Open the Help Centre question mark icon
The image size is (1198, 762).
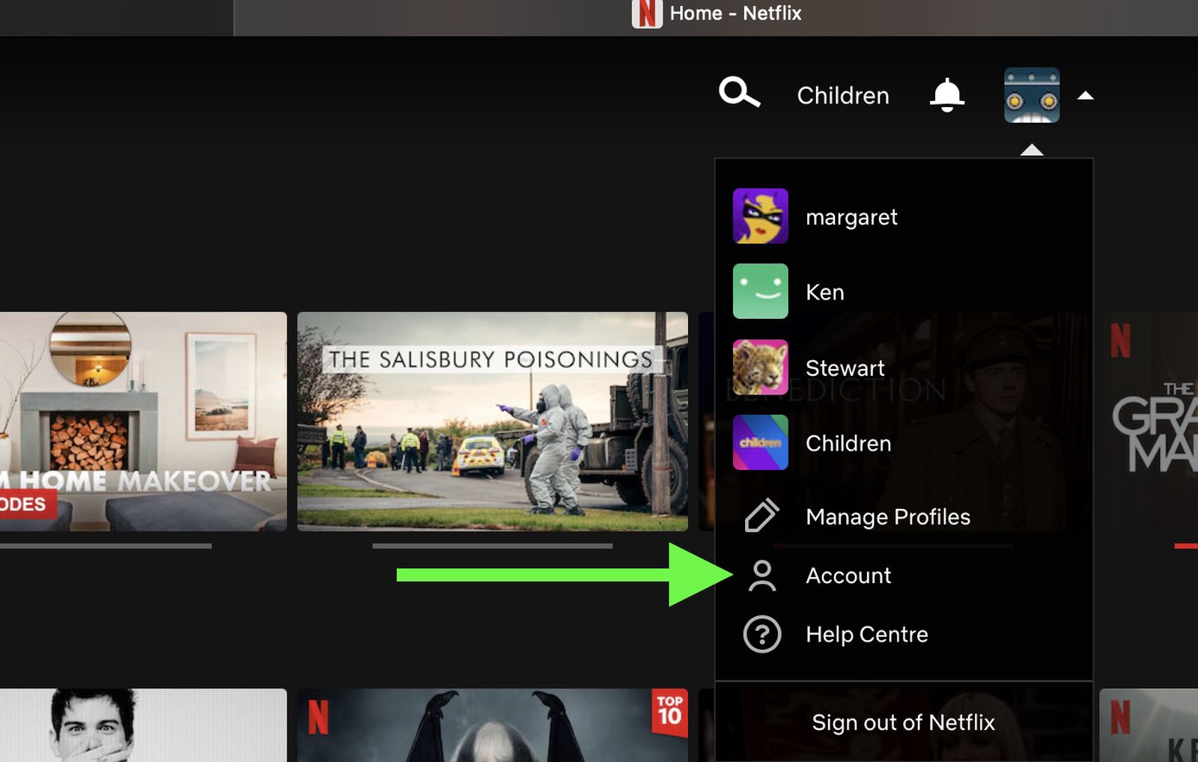761,634
